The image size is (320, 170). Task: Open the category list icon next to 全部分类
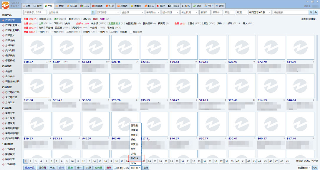click(93, 12)
